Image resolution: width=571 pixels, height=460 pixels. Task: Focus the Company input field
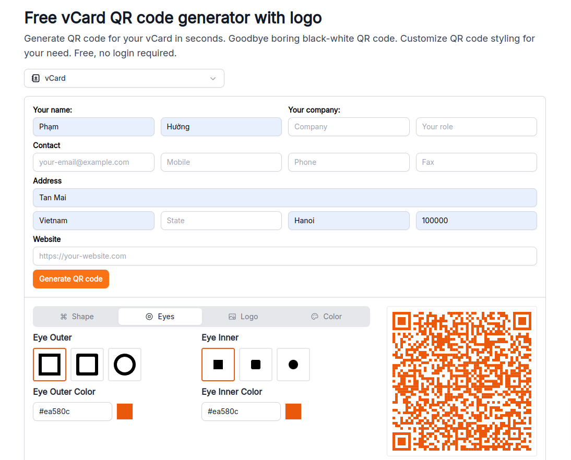(349, 127)
